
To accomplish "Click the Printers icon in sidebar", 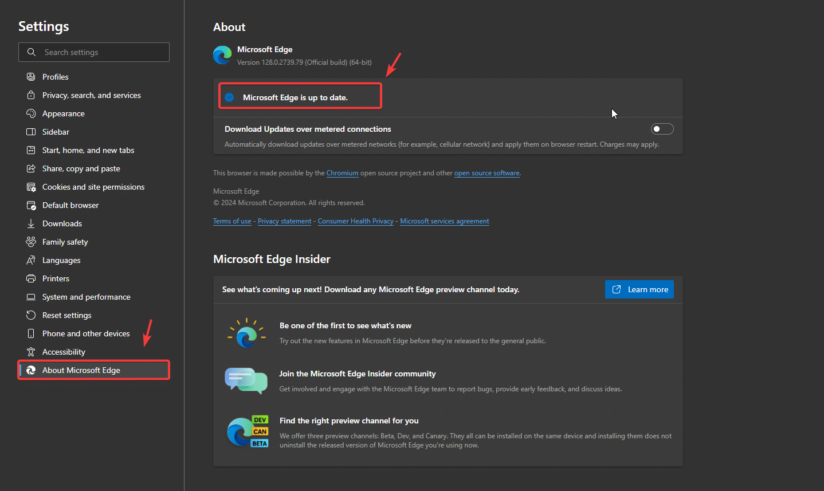I will pyautogui.click(x=31, y=278).
